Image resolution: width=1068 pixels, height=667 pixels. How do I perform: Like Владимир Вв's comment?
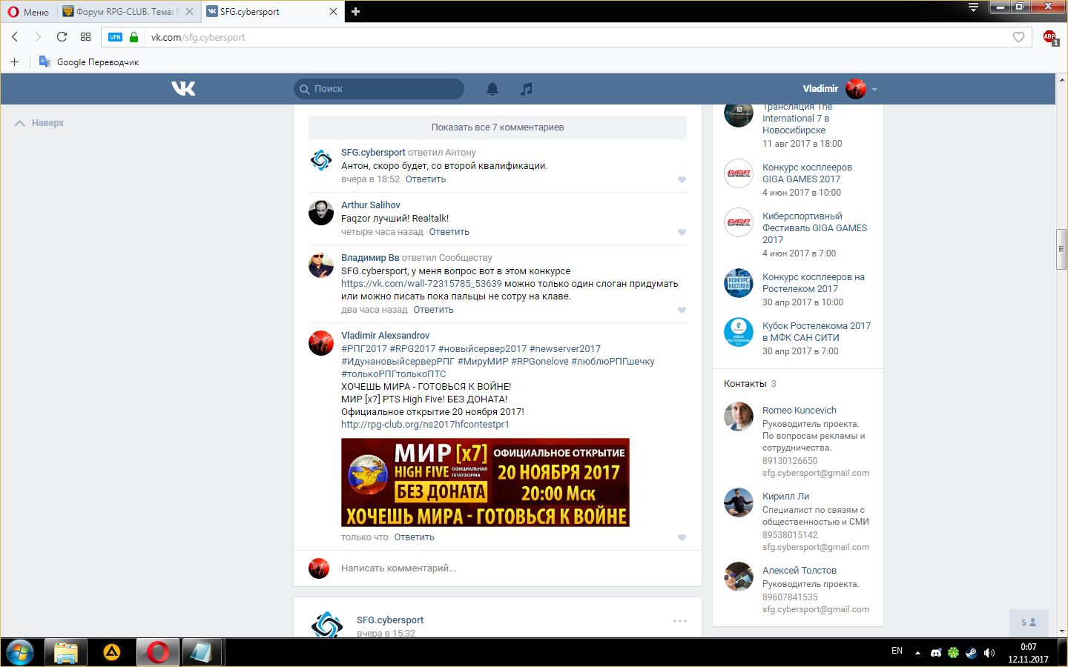pos(682,310)
